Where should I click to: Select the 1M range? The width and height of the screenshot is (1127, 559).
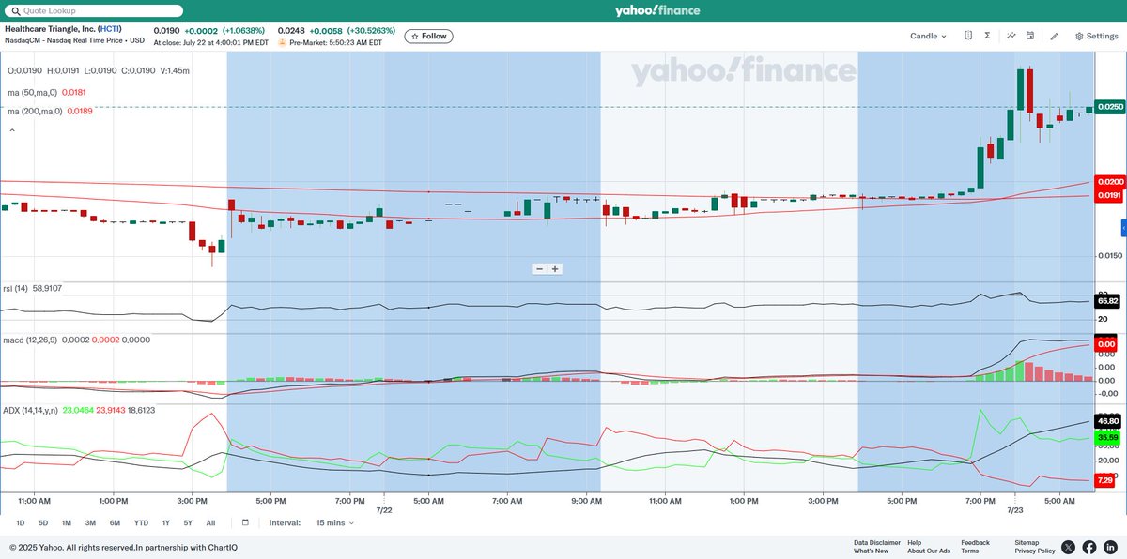coord(67,522)
